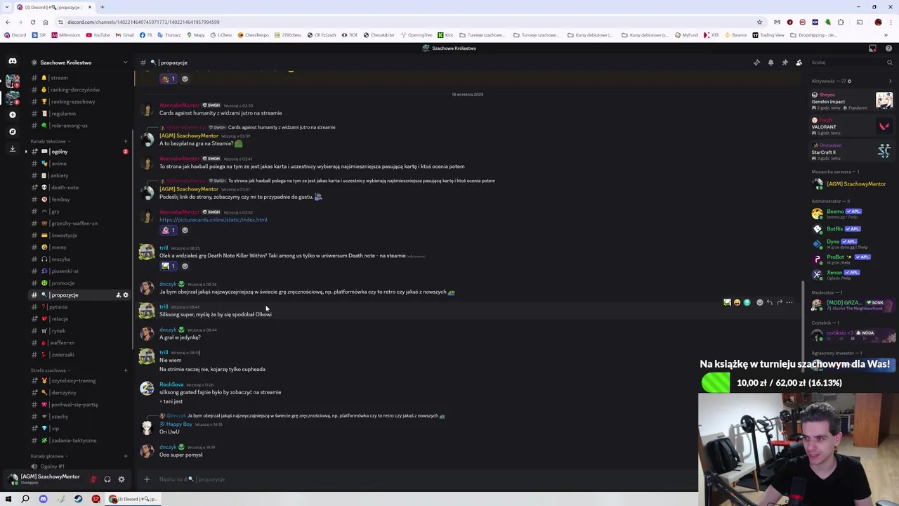Open Dyno member profile

[x=852, y=244]
